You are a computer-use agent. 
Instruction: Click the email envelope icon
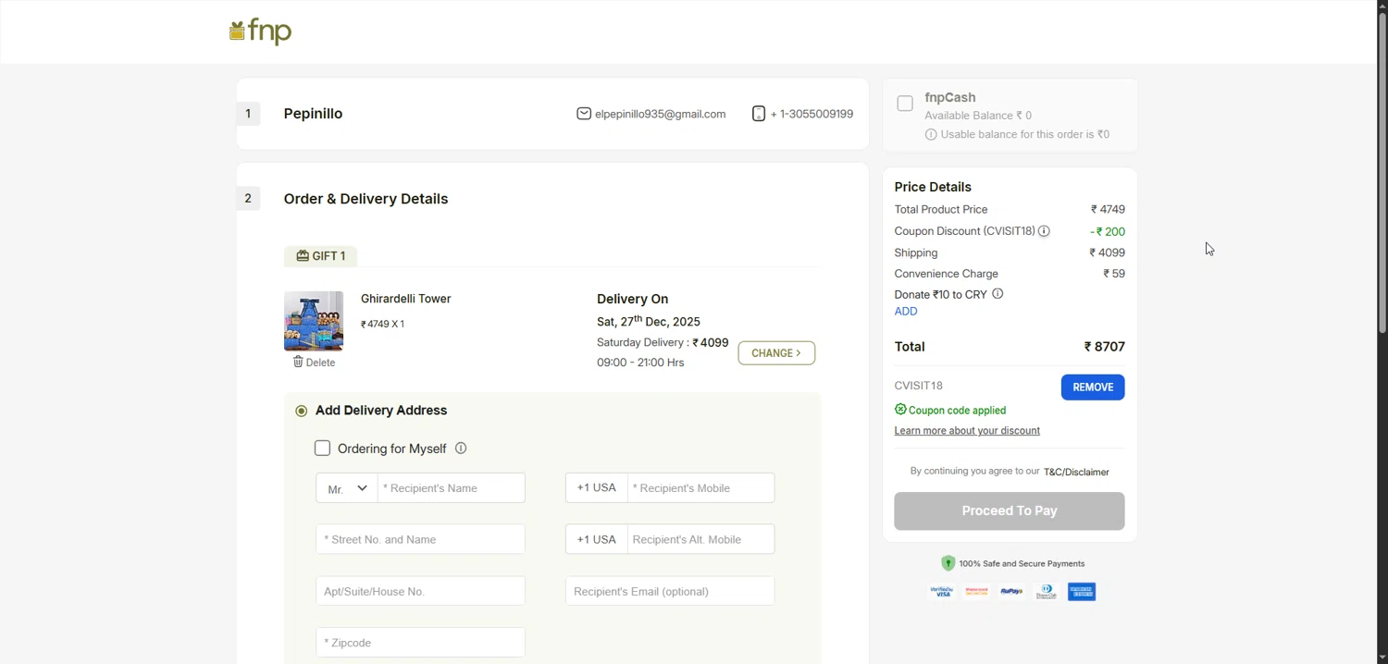pos(584,114)
